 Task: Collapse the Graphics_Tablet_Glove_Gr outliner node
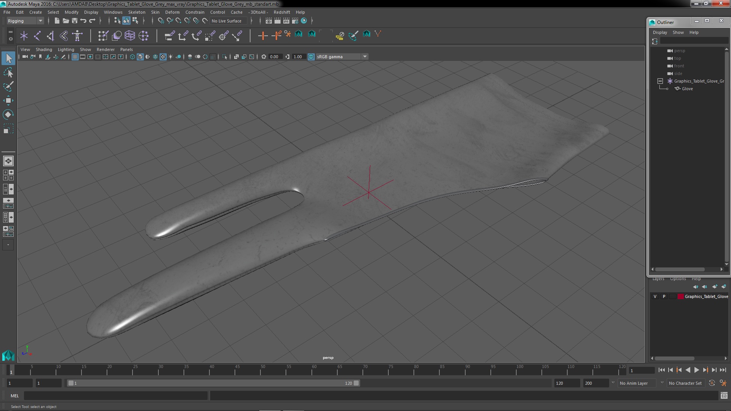coord(660,81)
